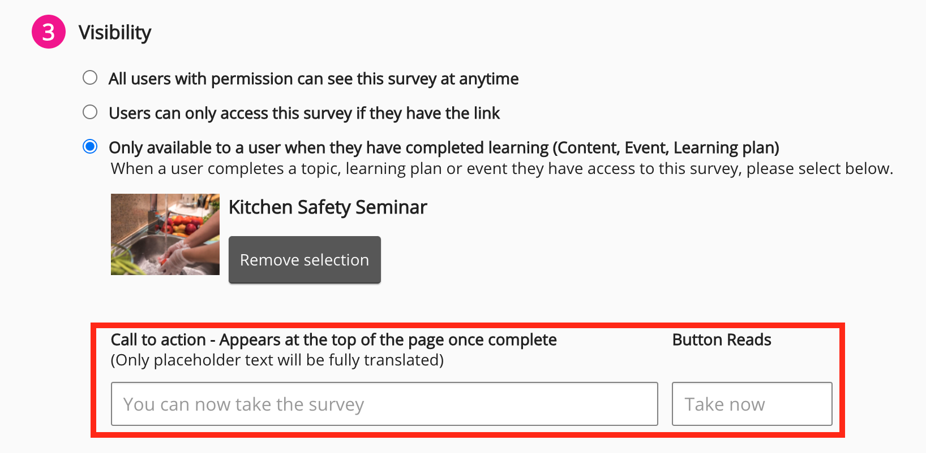Click 'Appears at the top of the page' text
926x453 pixels.
point(388,340)
